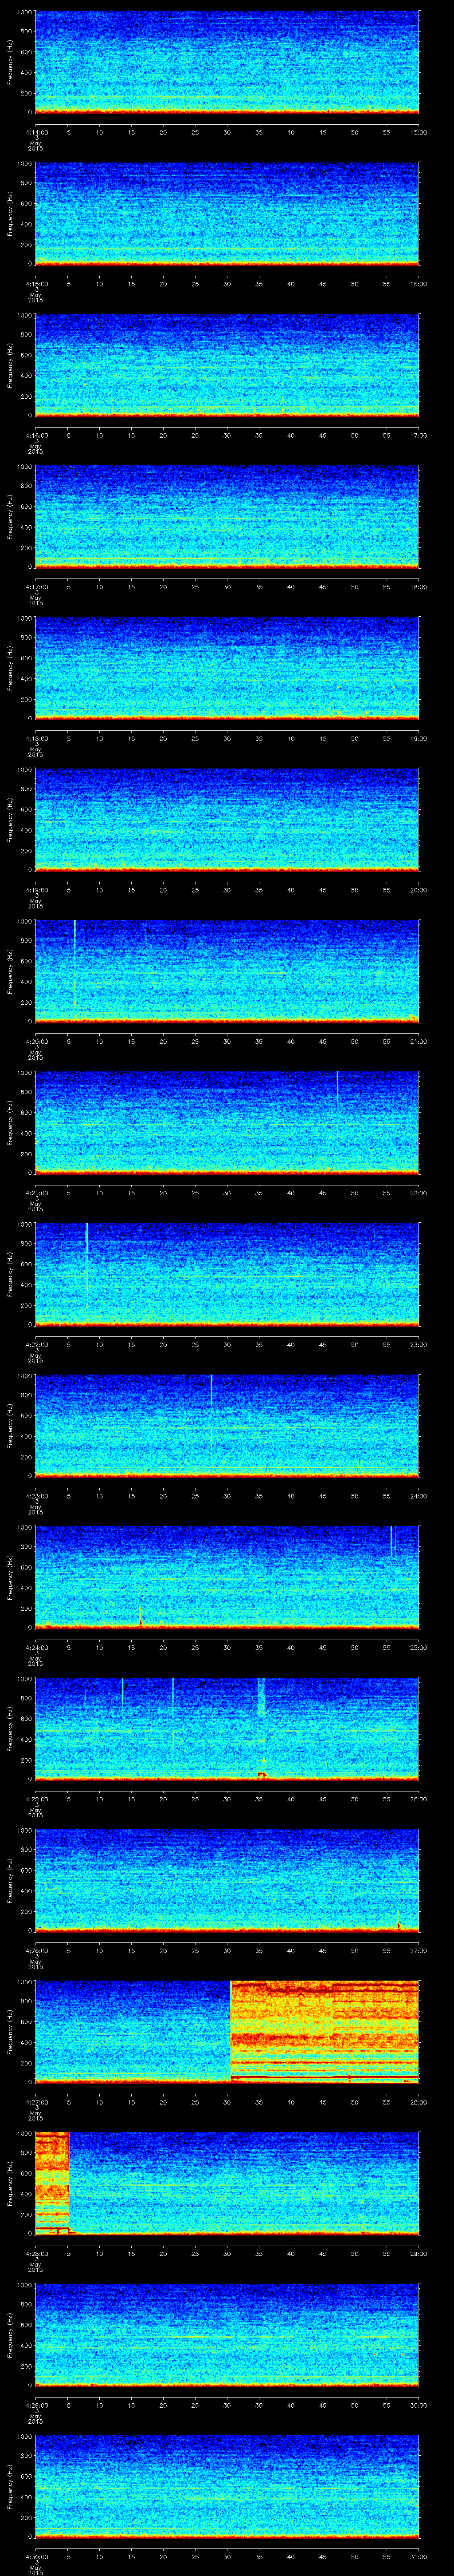Select the spectrogram panel starting at 4:18:00
Screen dimensions: 454x2576
[x=227, y=668]
